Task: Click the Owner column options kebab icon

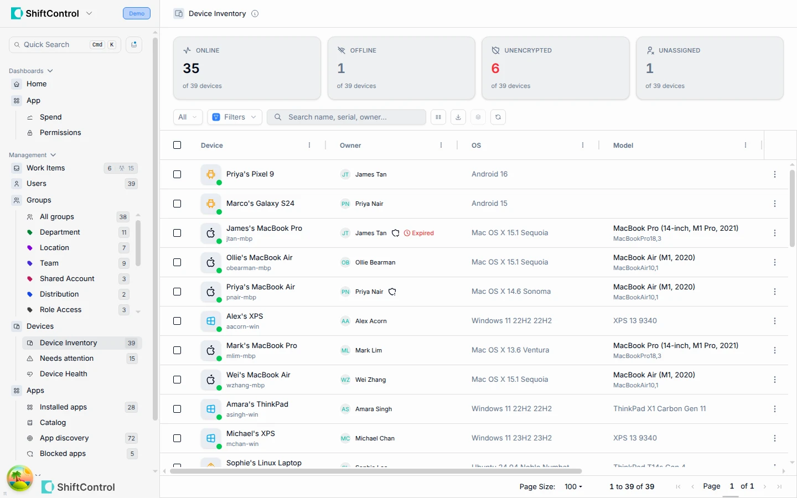Action: [x=441, y=145]
